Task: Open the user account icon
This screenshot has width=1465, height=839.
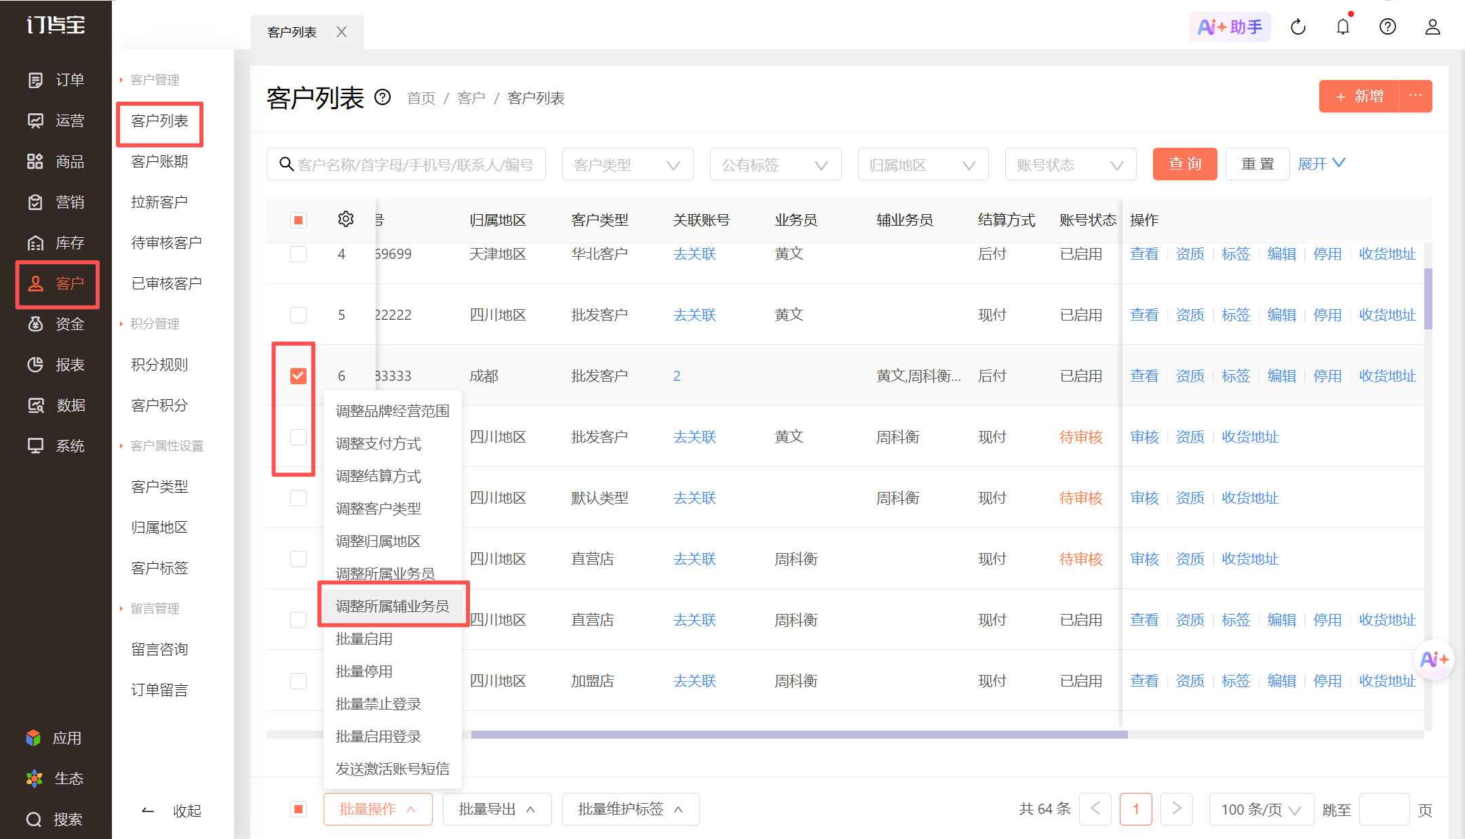Action: click(x=1432, y=27)
